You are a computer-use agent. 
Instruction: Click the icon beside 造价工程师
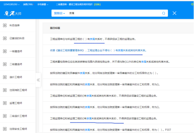coord(5,77)
